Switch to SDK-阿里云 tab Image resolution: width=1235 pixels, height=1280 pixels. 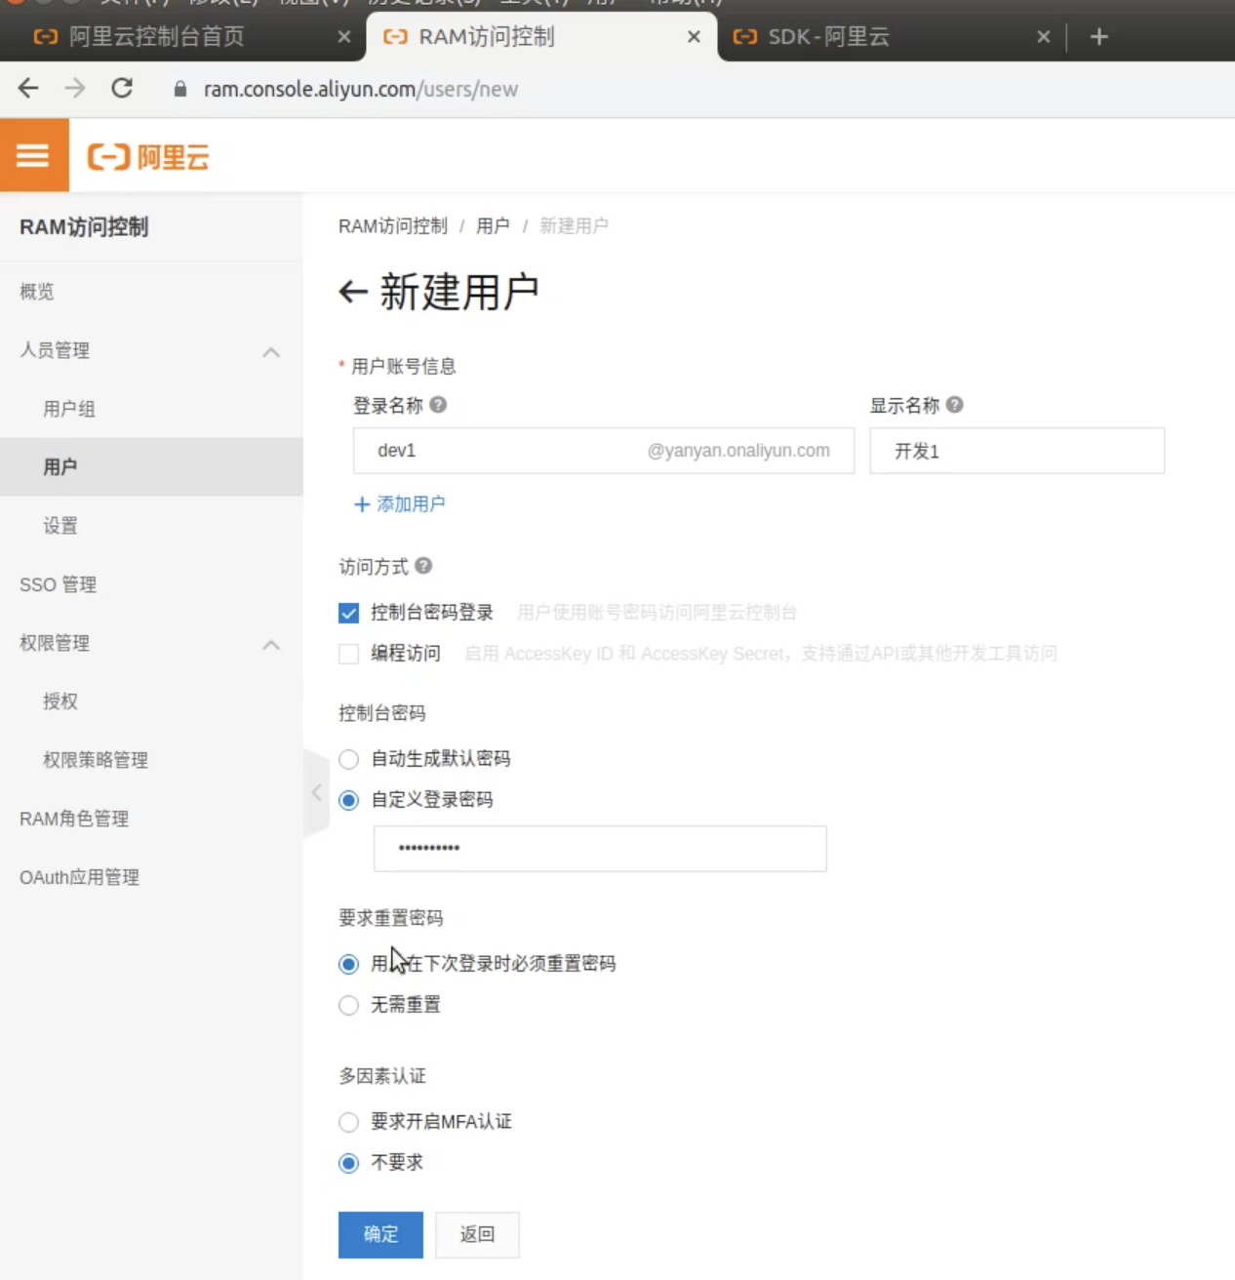coord(828,37)
